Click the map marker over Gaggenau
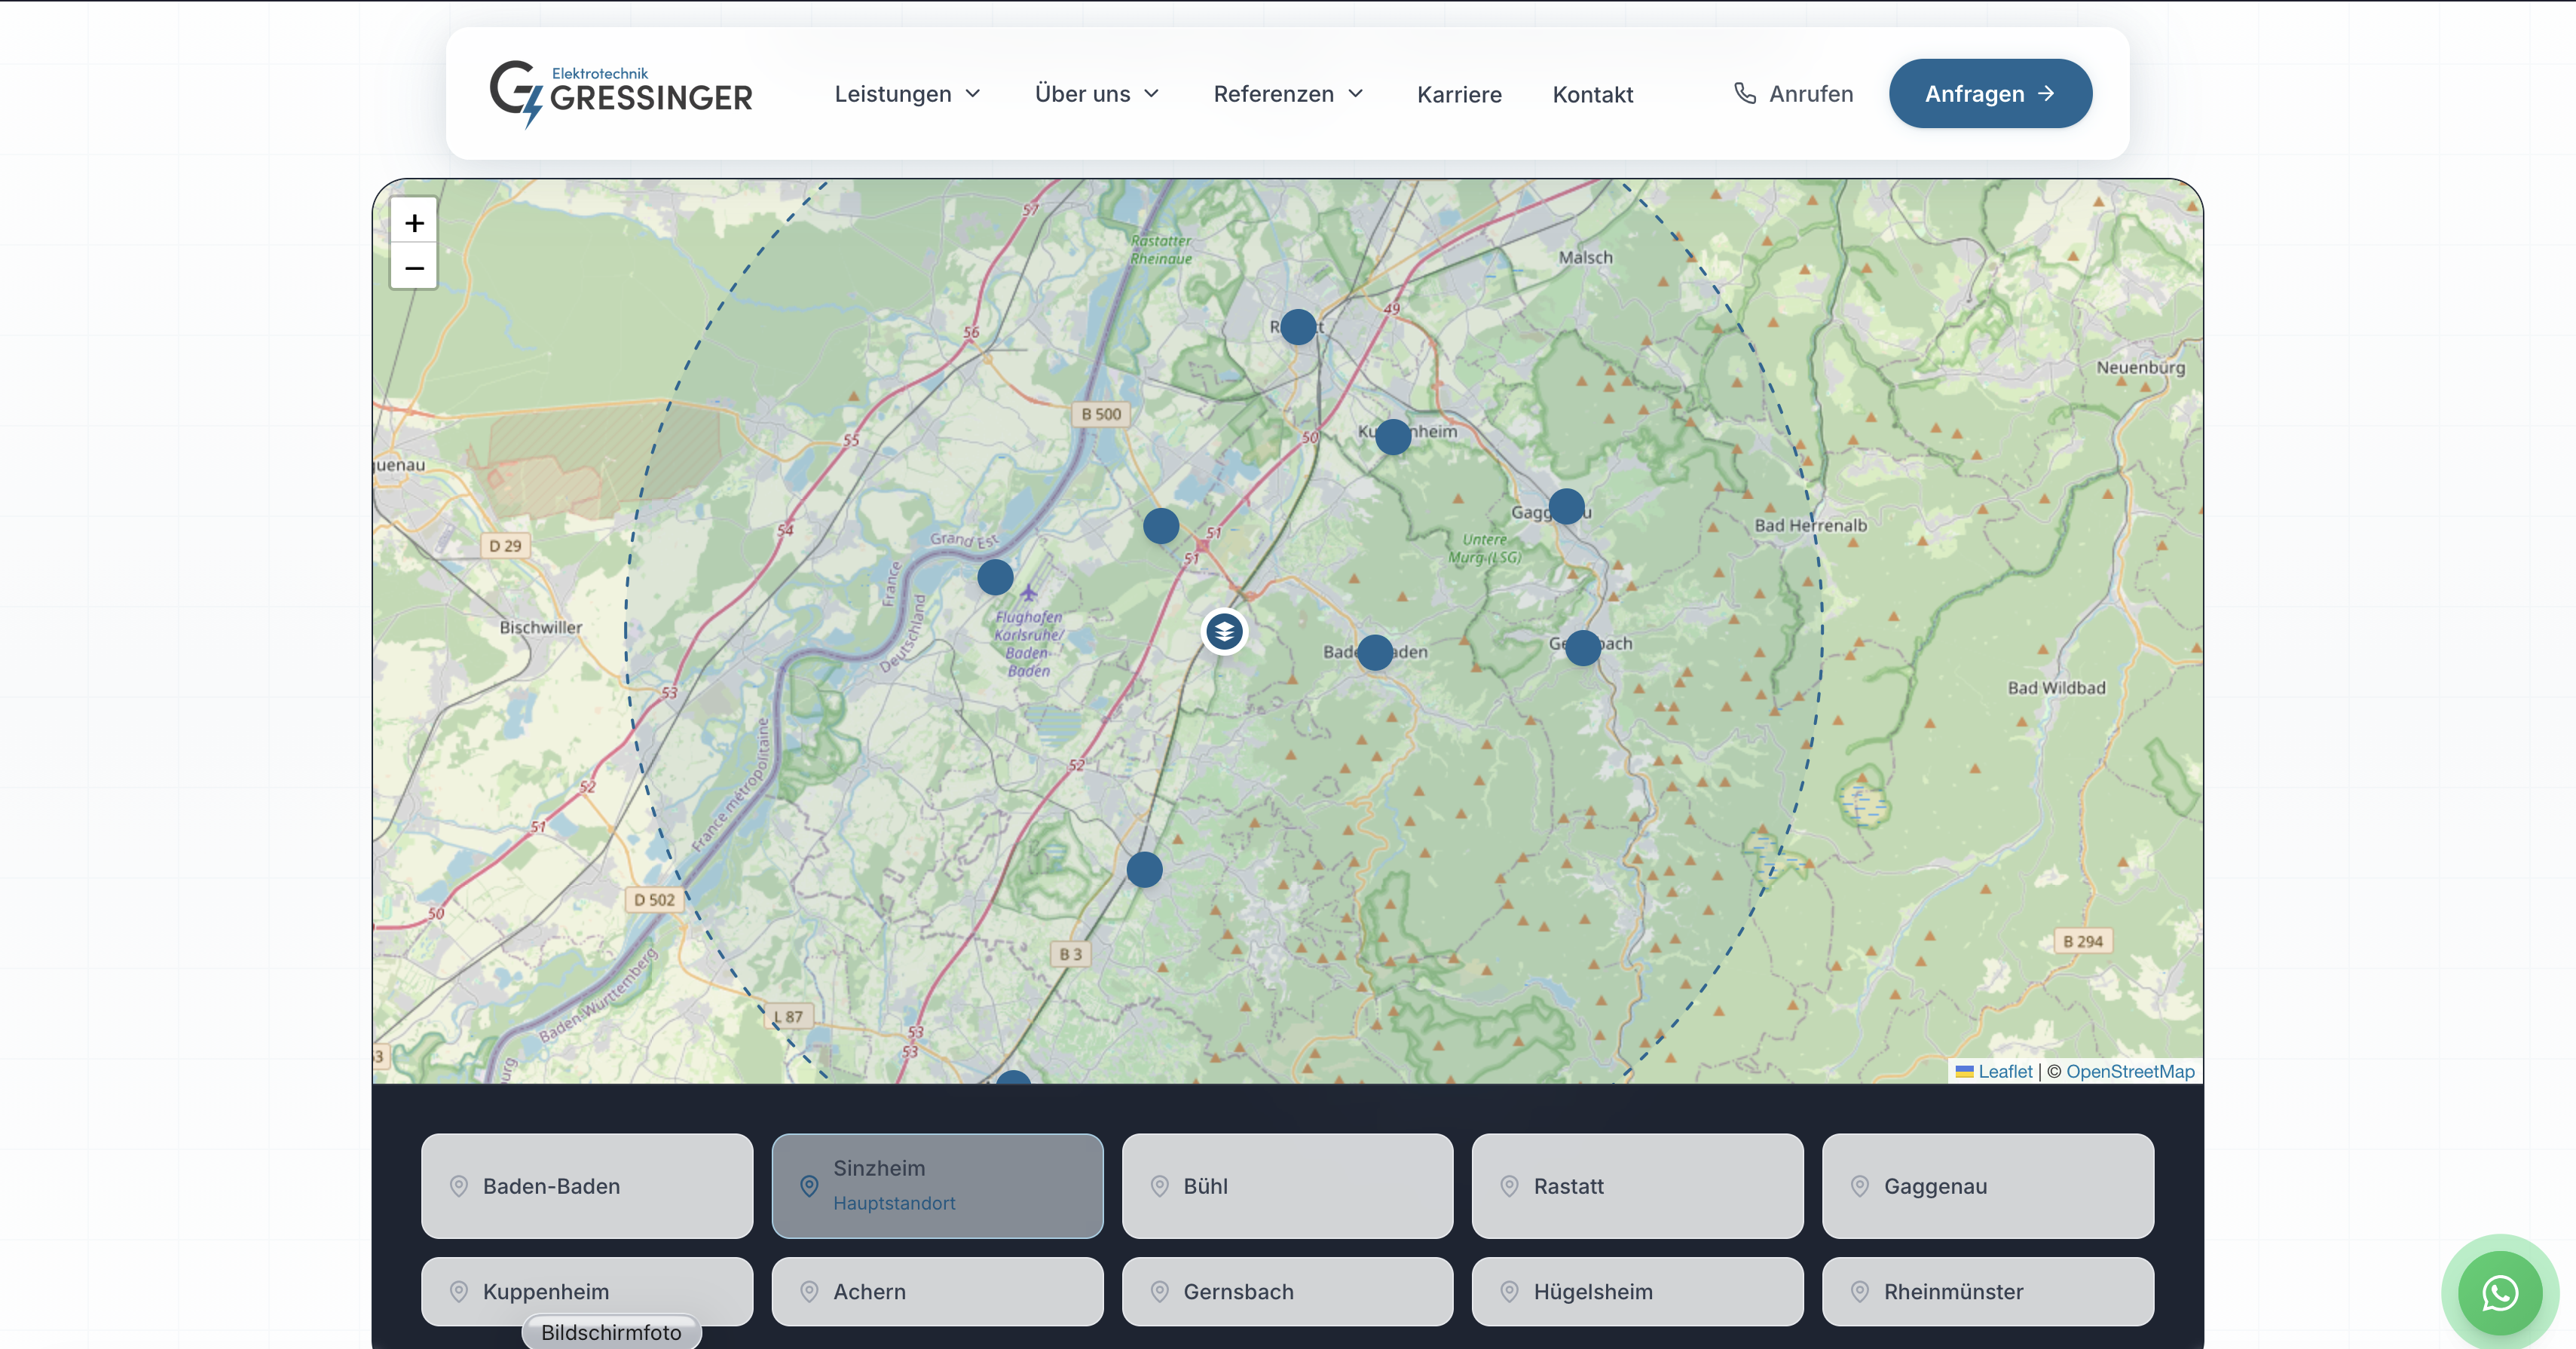This screenshot has height=1349, width=2576. (1566, 506)
